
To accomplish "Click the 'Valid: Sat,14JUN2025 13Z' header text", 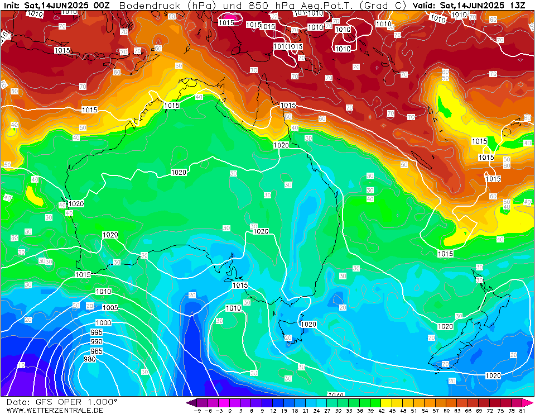I will (469, 6).
